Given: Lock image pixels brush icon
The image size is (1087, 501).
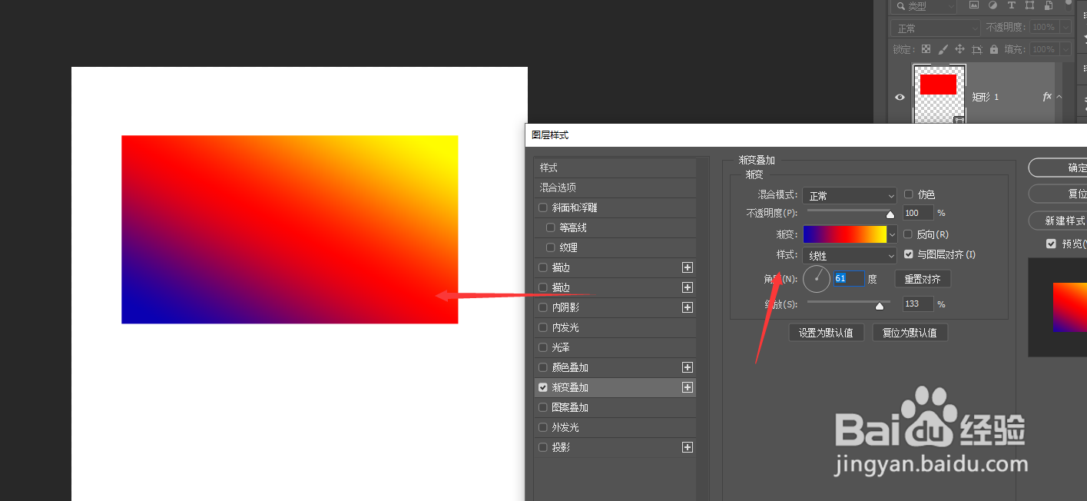Looking at the screenshot, I should point(943,49).
